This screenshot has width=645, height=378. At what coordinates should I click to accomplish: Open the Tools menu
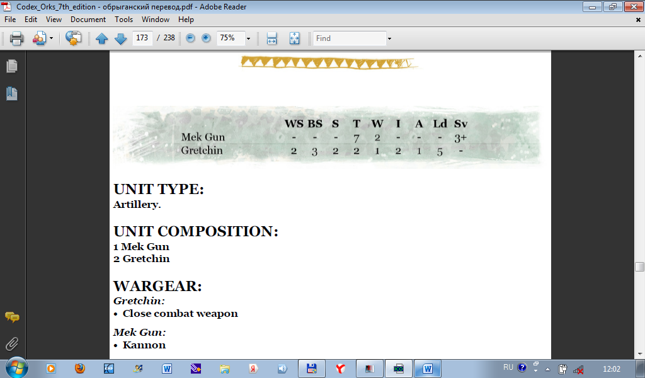(124, 20)
